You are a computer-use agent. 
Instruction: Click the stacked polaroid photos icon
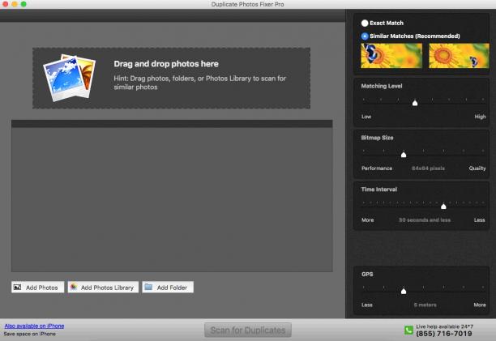(x=70, y=78)
